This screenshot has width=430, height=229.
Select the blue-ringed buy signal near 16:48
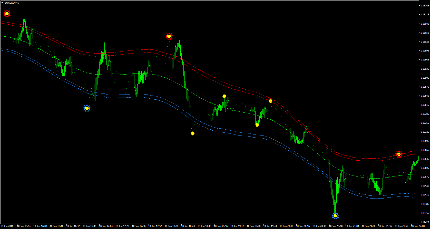pyautogui.click(x=87, y=108)
